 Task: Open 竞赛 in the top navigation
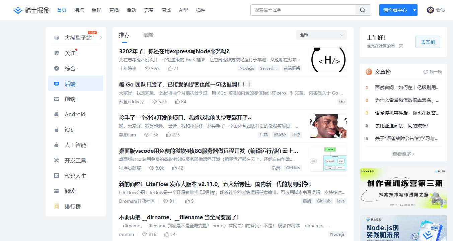149,10
